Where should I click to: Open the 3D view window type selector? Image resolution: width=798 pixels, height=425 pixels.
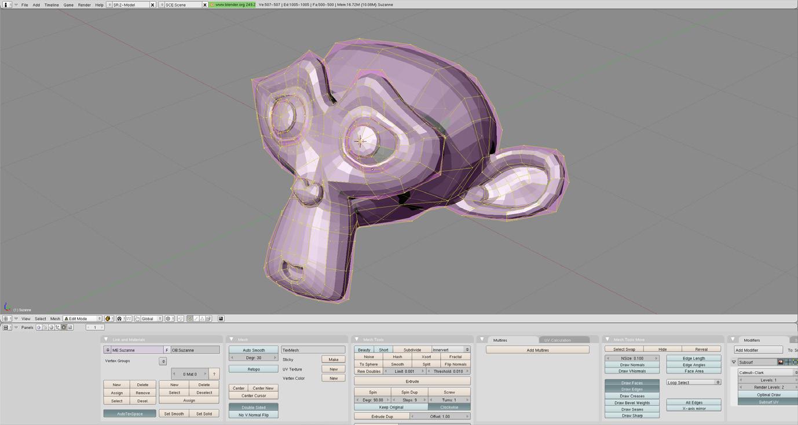pyautogui.click(x=7, y=319)
